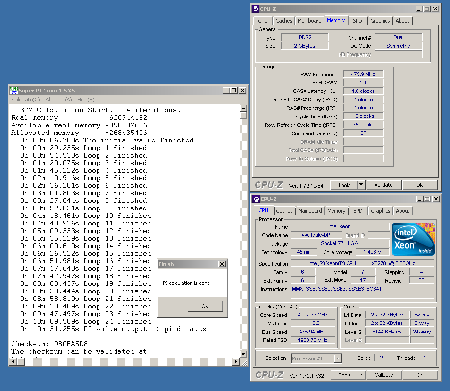Image resolution: width=450 pixels, height=391 pixels.
Task: Open Mainboard tab in upper CPU-Z window
Action: click(309, 21)
